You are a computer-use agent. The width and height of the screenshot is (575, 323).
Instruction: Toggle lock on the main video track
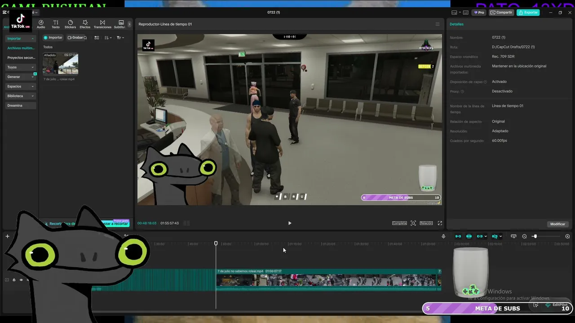(x=14, y=280)
